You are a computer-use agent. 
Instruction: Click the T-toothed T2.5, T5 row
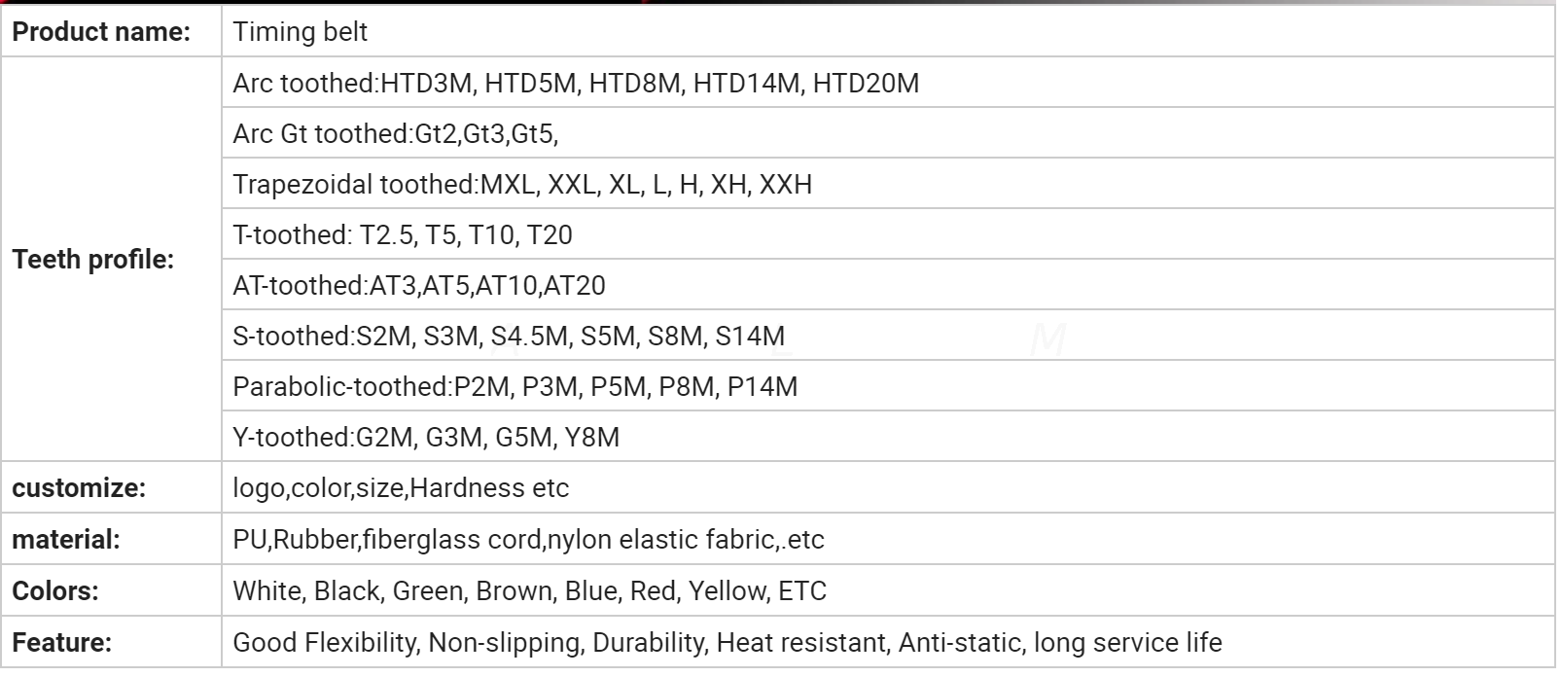pyautogui.click(x=403, y=235)
